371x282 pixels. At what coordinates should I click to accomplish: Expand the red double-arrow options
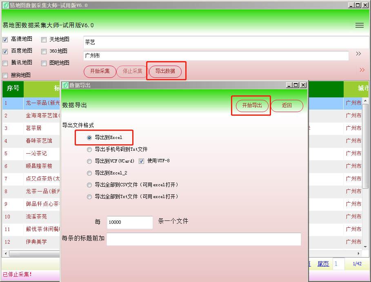362,70
